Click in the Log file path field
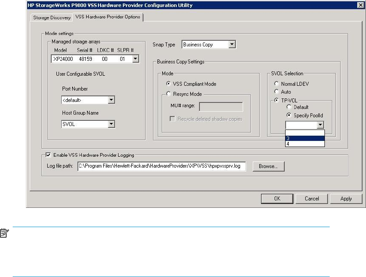The image size is (366, 277). point(161,166)
